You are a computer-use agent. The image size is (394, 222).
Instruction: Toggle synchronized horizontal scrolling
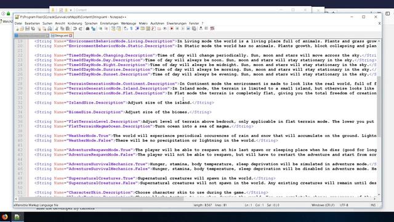(119, 28)
